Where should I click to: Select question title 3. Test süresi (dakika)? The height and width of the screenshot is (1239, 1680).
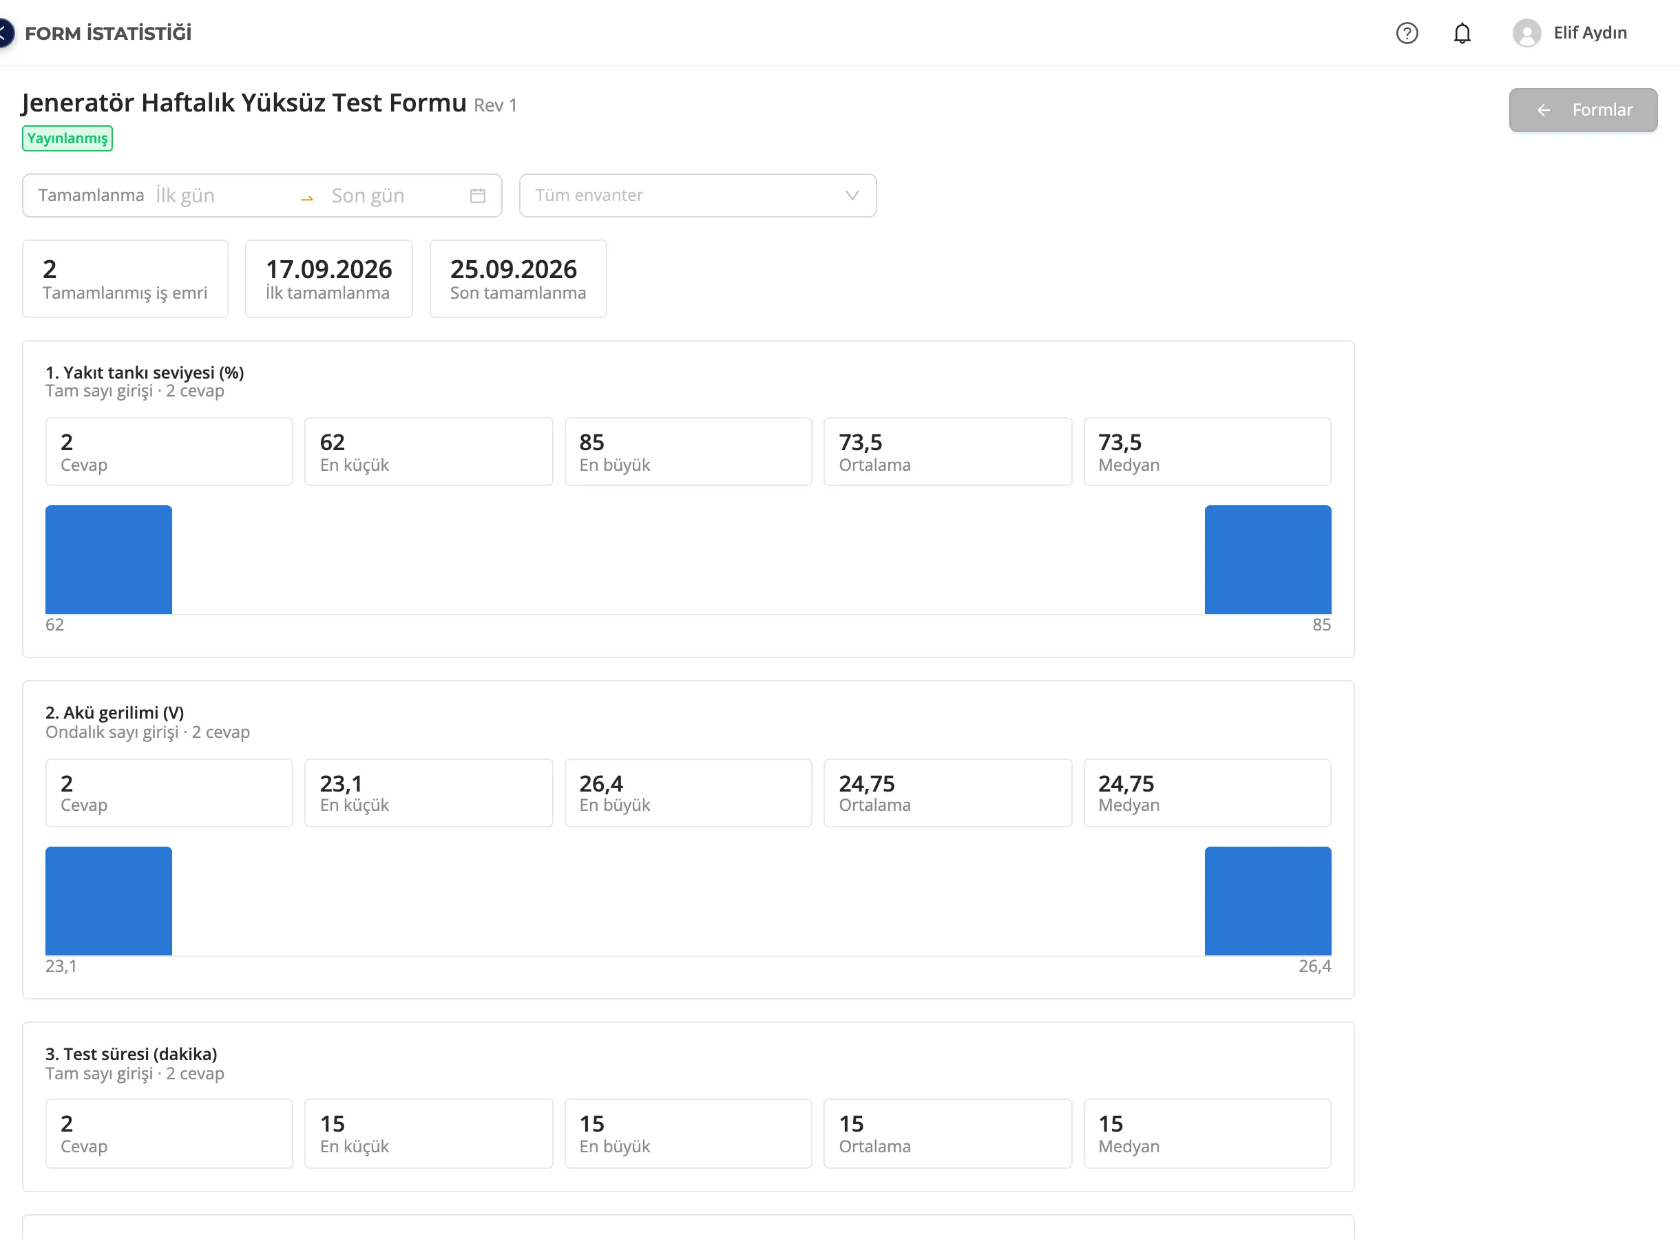click(x=132, y=1054)
